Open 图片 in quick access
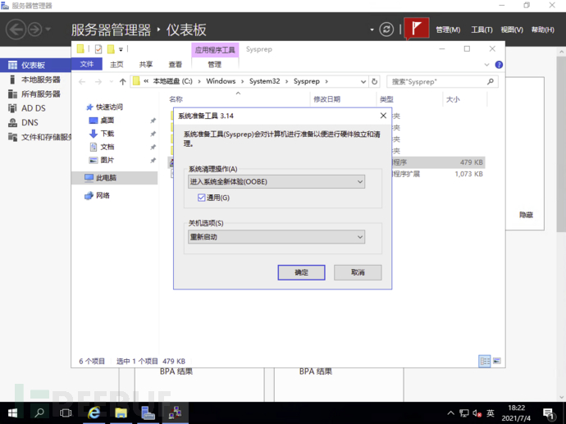566x424 pixels. point(107,160)
